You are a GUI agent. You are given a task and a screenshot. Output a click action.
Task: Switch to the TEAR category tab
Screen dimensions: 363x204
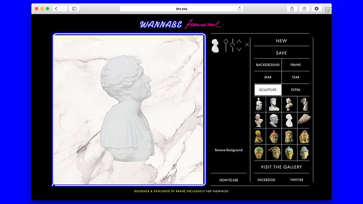point(295,77)
